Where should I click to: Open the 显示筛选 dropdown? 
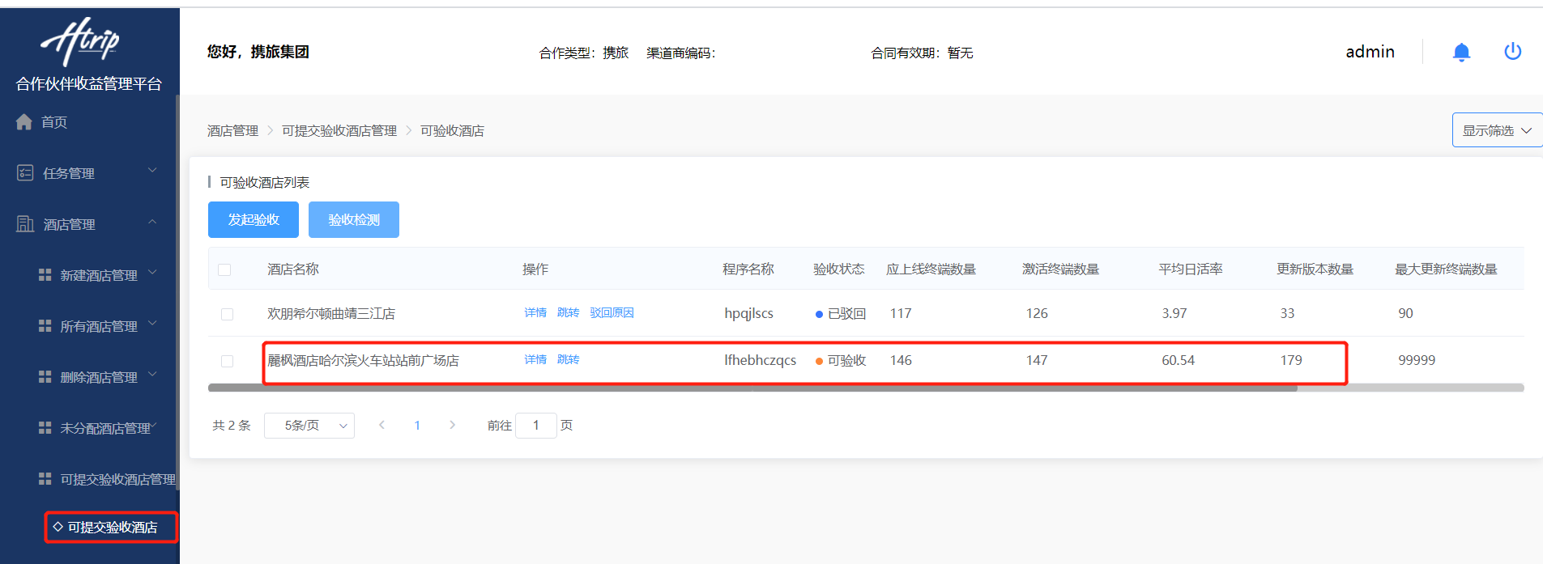point(1497,130)
